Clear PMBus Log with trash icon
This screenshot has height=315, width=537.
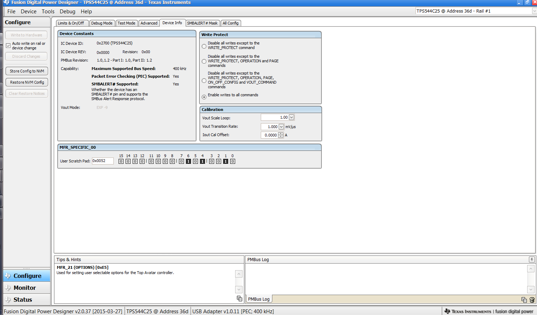[x=532, y=300]
